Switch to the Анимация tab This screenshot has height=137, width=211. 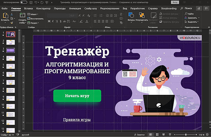75,9
